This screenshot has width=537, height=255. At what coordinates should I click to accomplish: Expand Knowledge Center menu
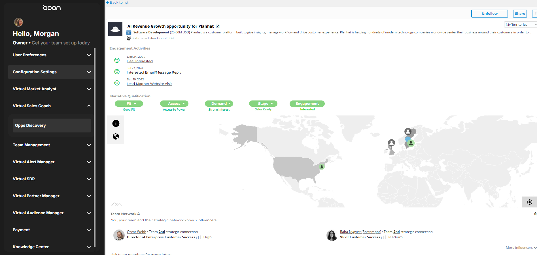(51, 247)
